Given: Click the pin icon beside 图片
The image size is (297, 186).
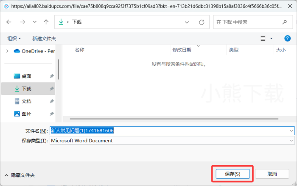Looking at the screenshot, I should [x=52, y=114].
